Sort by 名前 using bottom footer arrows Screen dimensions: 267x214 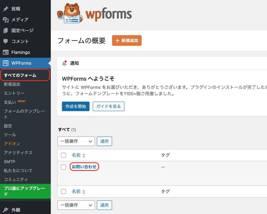pyautogui.click(x=84, y=192)
